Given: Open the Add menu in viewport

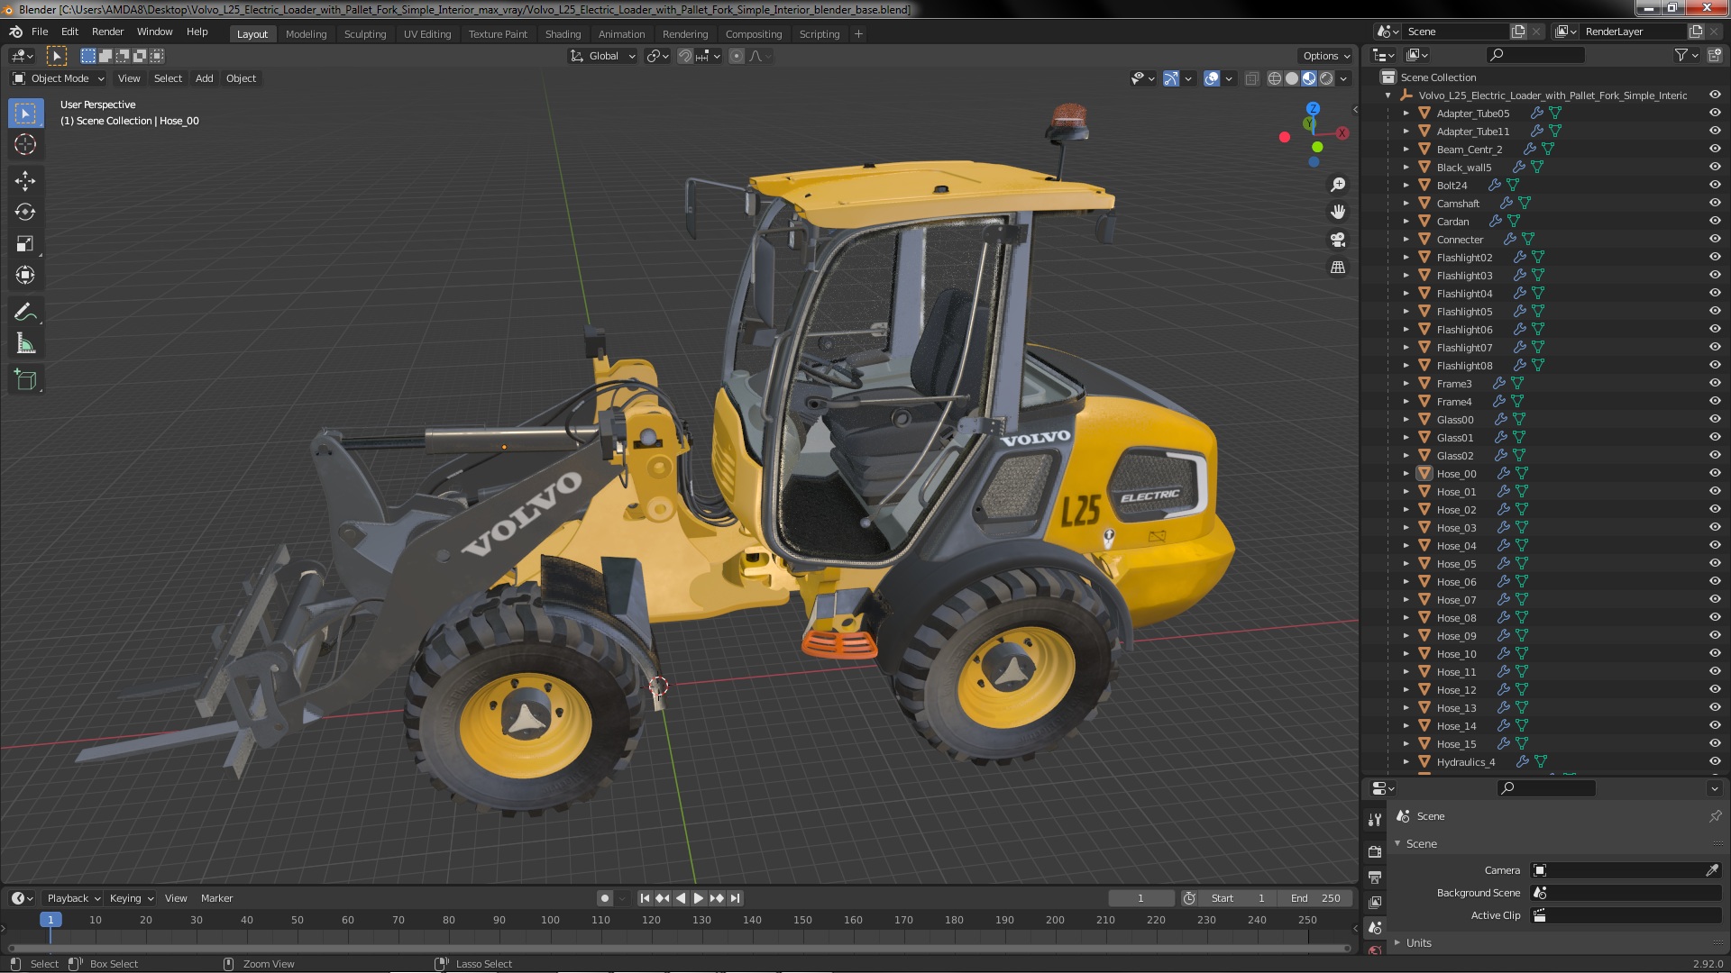Looking at the screenshot, I should (x=205, y=79).
